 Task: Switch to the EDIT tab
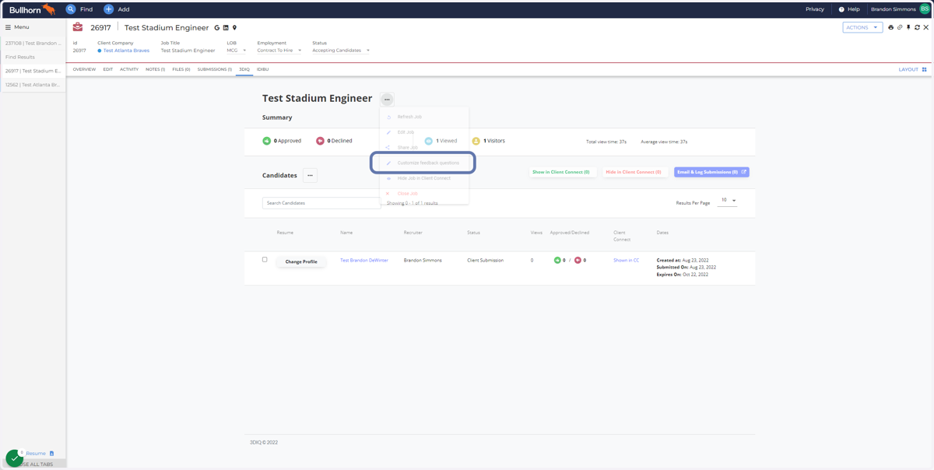coord(108,69)
